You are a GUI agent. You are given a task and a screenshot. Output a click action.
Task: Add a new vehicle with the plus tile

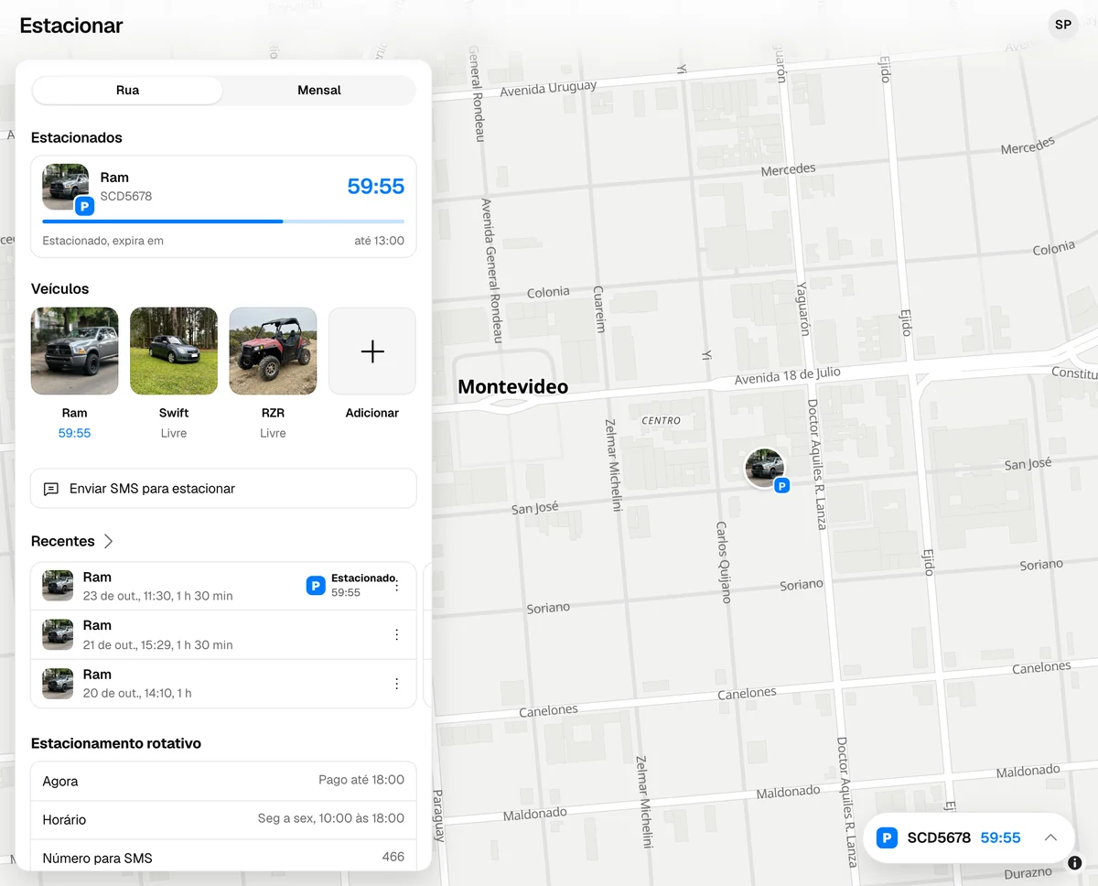(372, 351)
